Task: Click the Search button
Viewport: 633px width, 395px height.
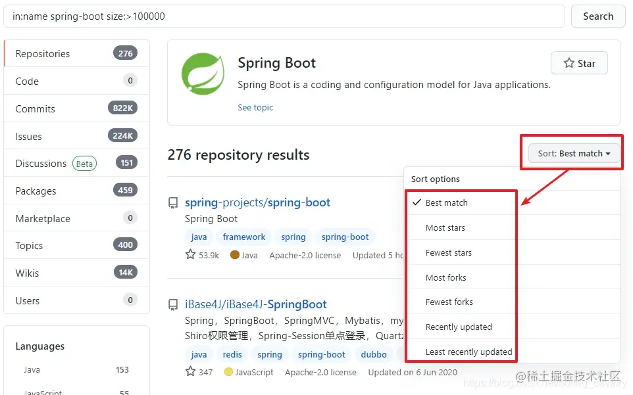Action: (598, 16)
